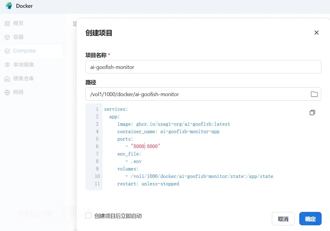Go to 镜像仓库 section

pos(23,78)
